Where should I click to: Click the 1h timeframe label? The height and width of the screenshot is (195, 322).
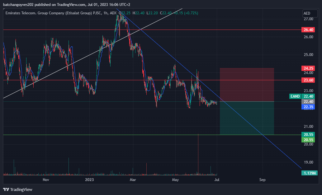pos(106,13)
